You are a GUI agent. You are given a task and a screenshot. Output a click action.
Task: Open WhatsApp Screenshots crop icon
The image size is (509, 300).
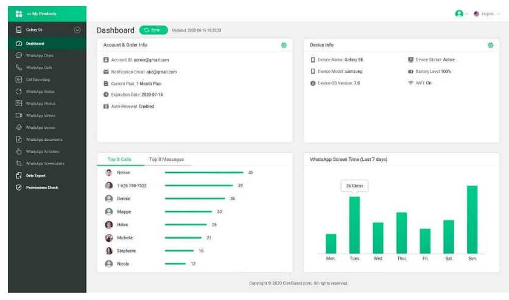(19, 163)
